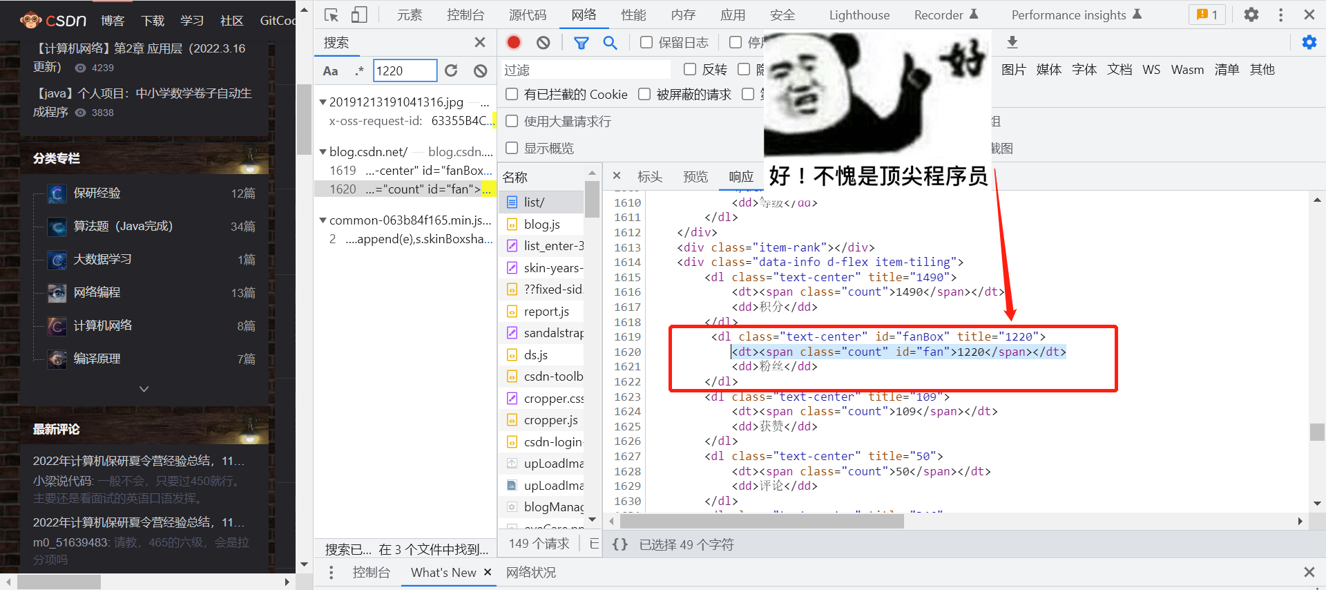Image resolution: width=1326 pixels, height=590 pixels.
Task: Tick 有已拦截的 Cookie checkbox
Action: click(x=512, y=94)
